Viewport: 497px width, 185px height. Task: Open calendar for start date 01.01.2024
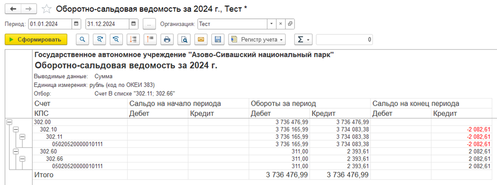[x=76, y=24]
